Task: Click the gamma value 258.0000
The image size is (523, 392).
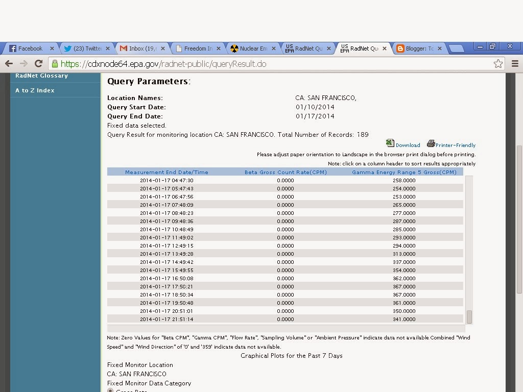Action: (x=404, y=180)
